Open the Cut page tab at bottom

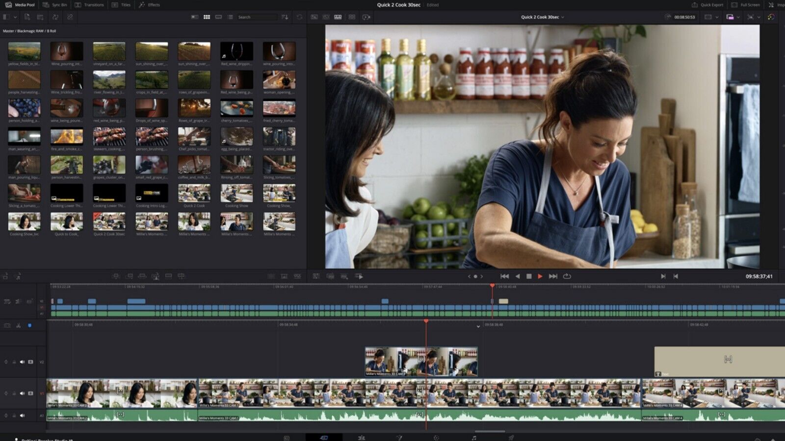click(x=324, y=438)
